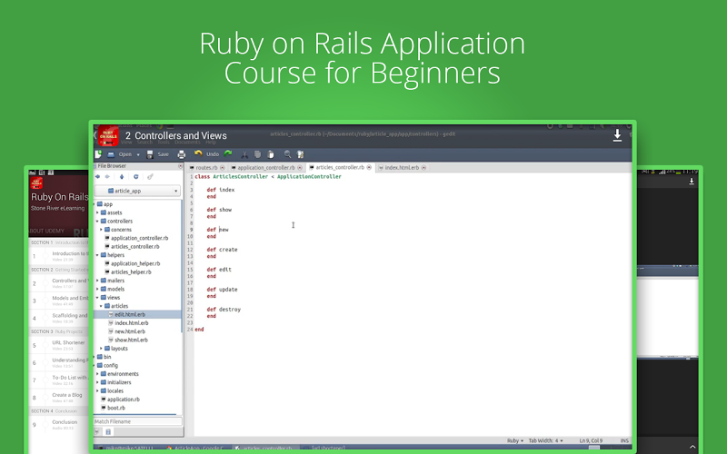727x454 pixels.
Task: Open show.html.erb in file tree
Action: (131, 340)
